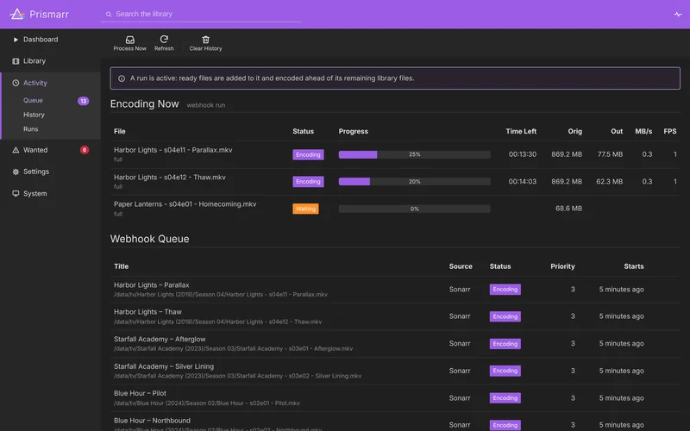The image size is (690, 431).
Task: Click the Refresh toolbar icon
Action: pyautogui.click(x=164, y=39)
